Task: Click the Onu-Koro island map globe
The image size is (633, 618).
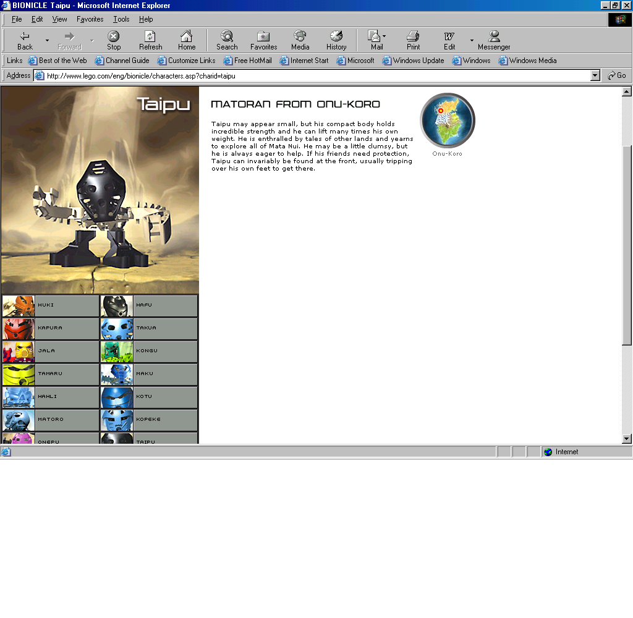Action: click(x=448, y=121)
